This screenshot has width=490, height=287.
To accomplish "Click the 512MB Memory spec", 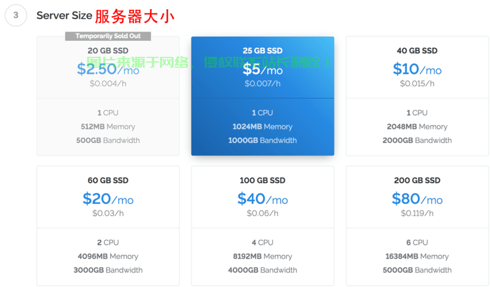I will tap(108, 126).
